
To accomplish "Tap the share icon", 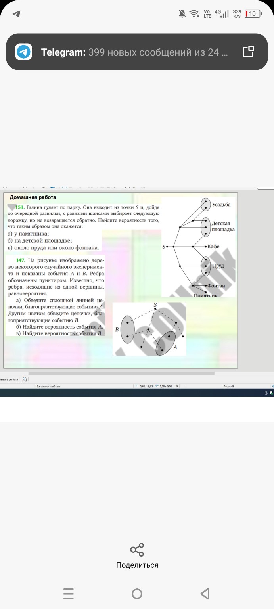I will 137,550.
